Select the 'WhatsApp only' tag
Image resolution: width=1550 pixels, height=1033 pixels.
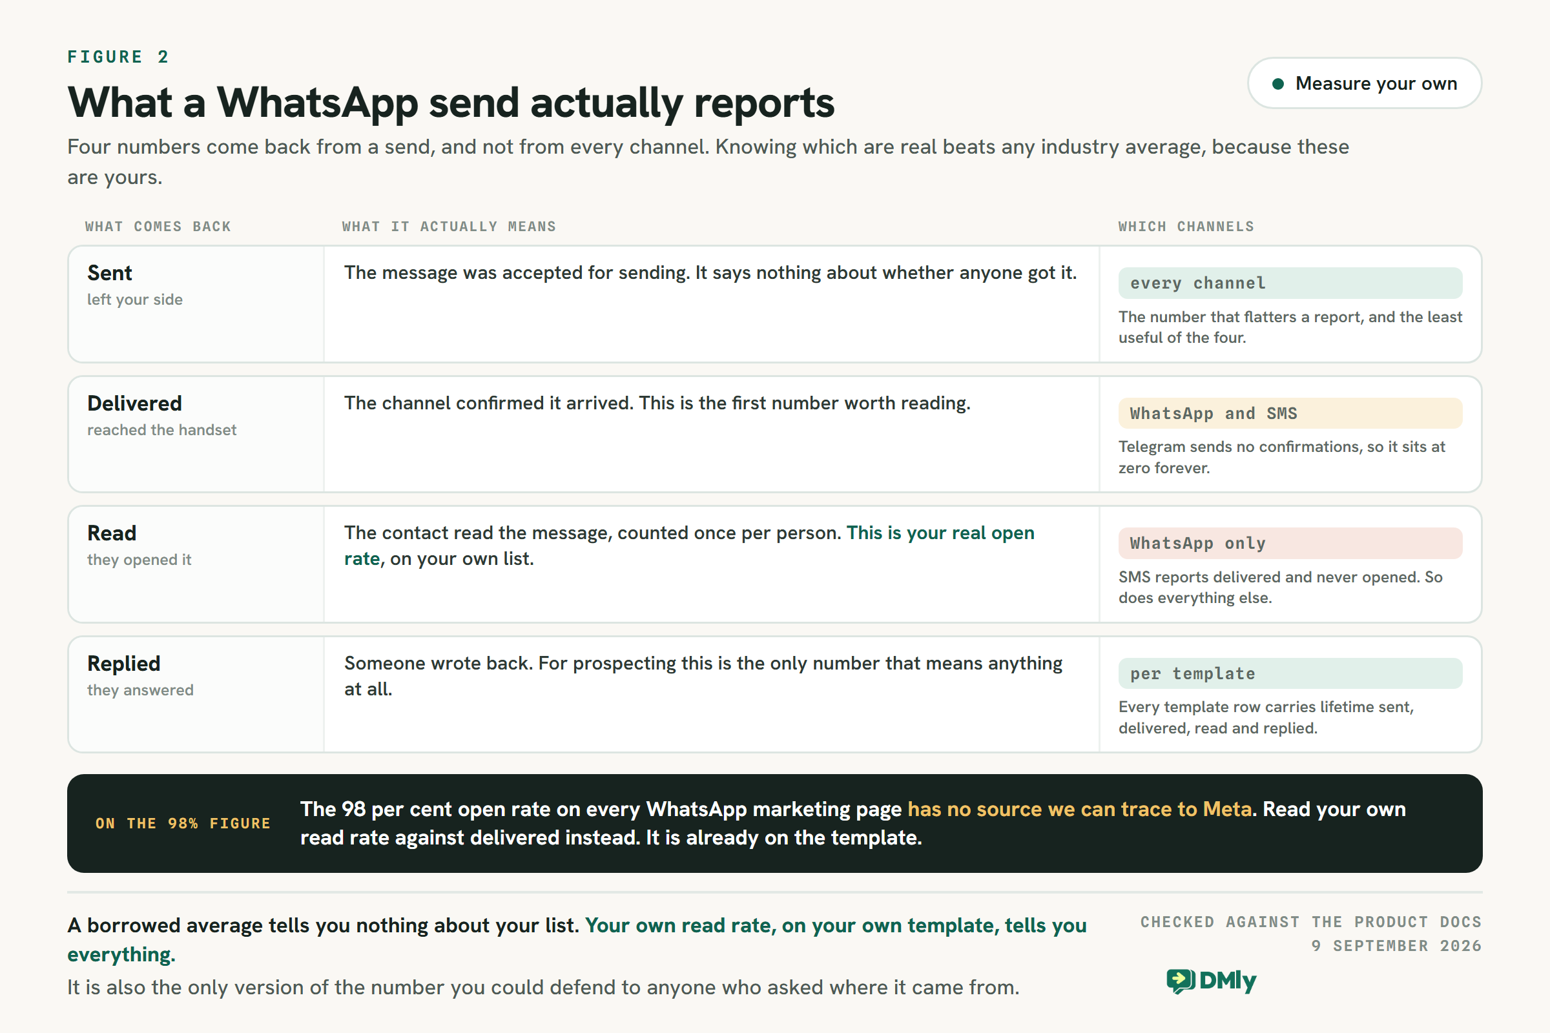(1290, 544)
